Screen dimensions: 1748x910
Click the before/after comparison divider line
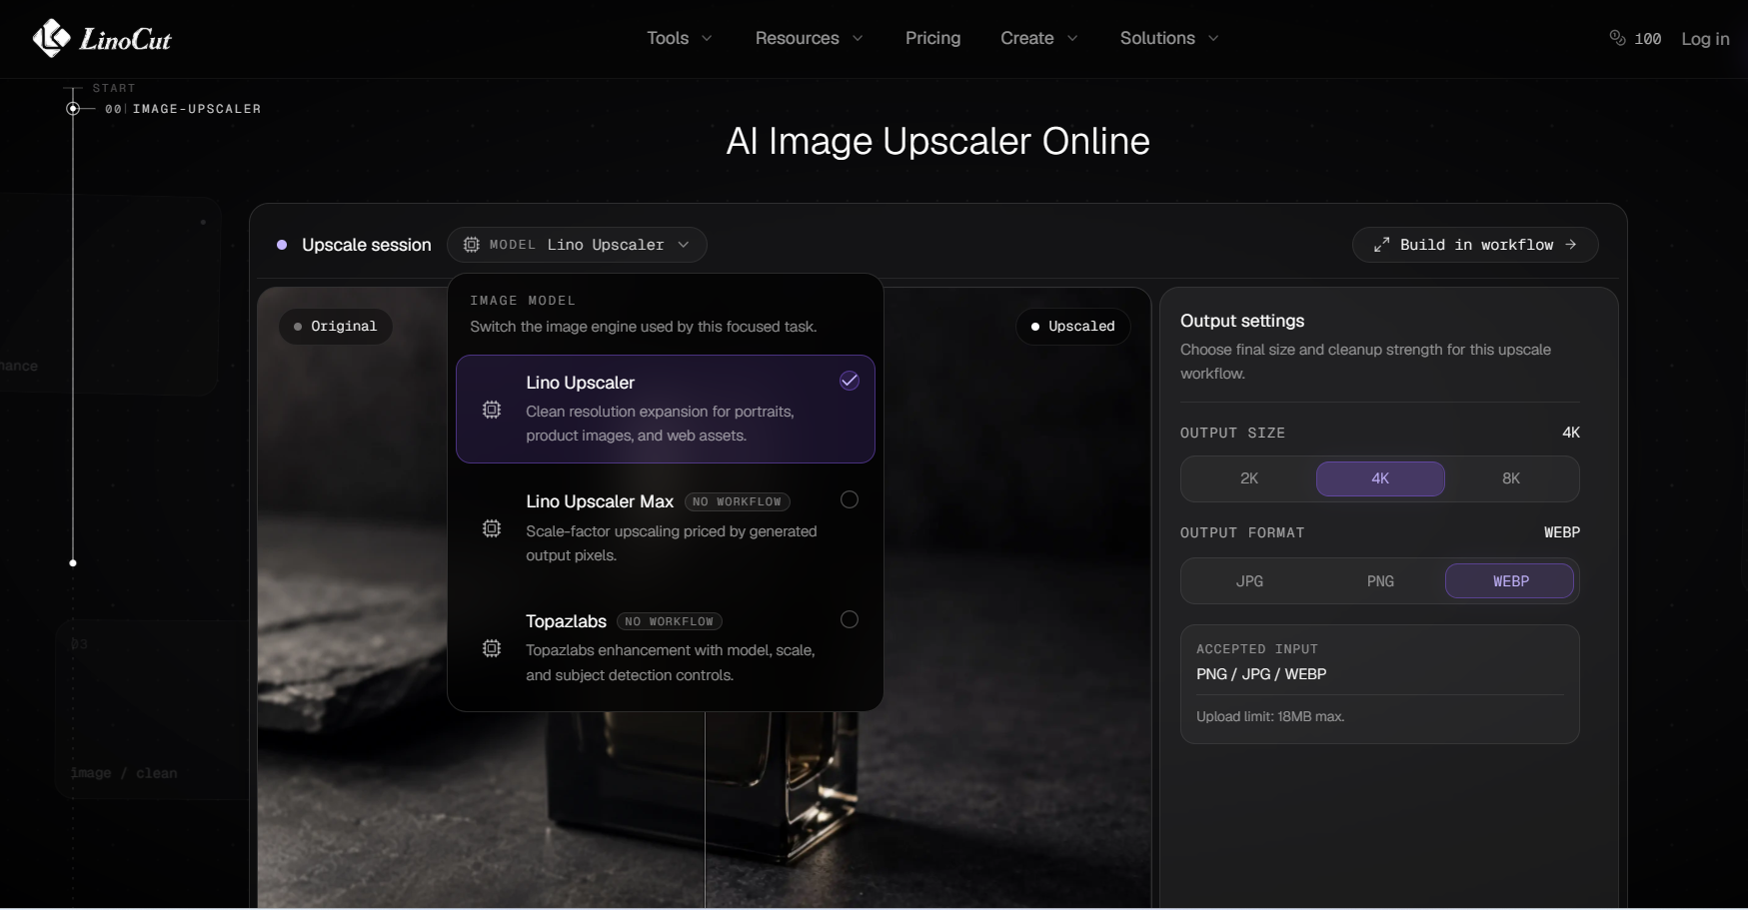pyautogui.click(x=705, y=809)
